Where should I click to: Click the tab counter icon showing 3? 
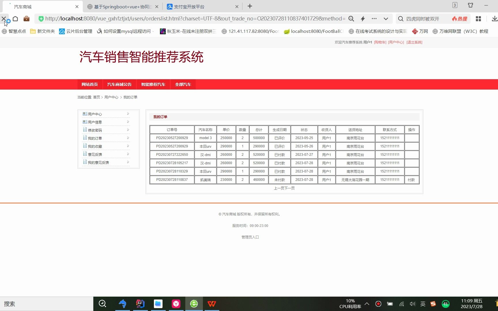point(455,5)
